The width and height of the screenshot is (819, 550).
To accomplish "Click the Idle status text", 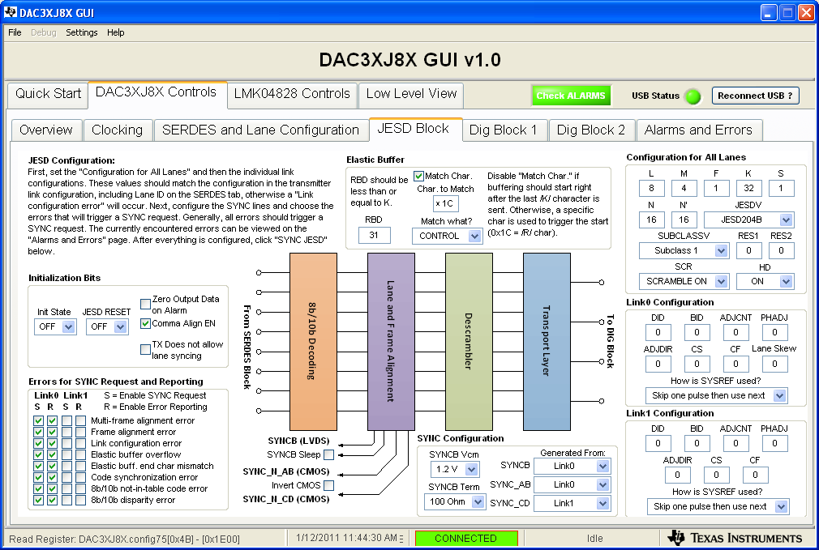I will pyautogui.click(x=594, y=539).
